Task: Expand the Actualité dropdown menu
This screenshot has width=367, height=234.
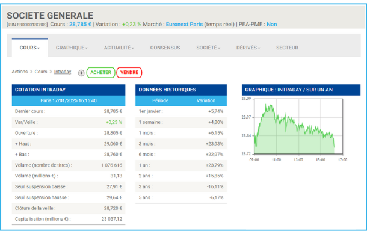Action: pyautogui.click(x=119, y=48)
